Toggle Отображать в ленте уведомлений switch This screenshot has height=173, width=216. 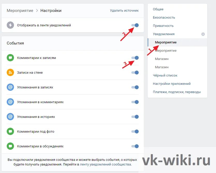click(x=135, y=25)
